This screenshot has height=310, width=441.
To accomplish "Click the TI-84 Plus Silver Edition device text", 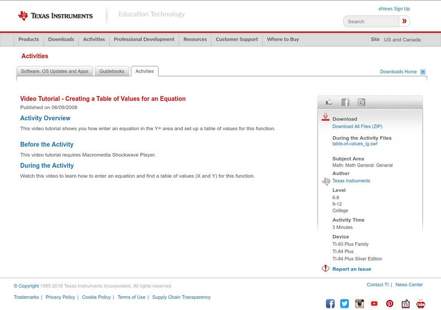I will tap(357, 259).
